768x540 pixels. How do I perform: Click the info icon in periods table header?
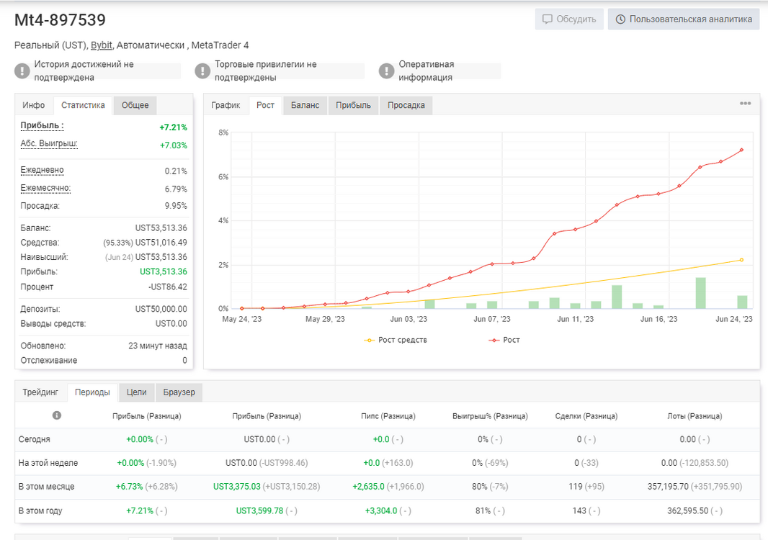pos(57,415)
